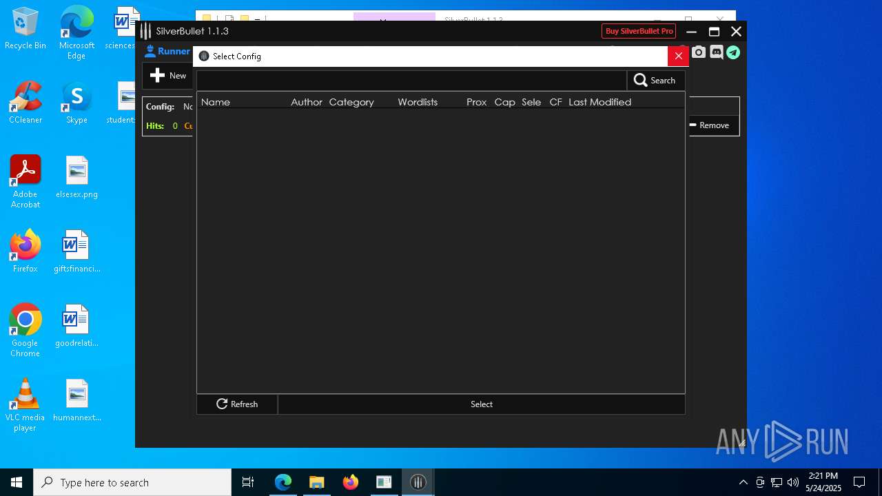
Task: Open Task View on the taskbar
Action: click(248, 482)
